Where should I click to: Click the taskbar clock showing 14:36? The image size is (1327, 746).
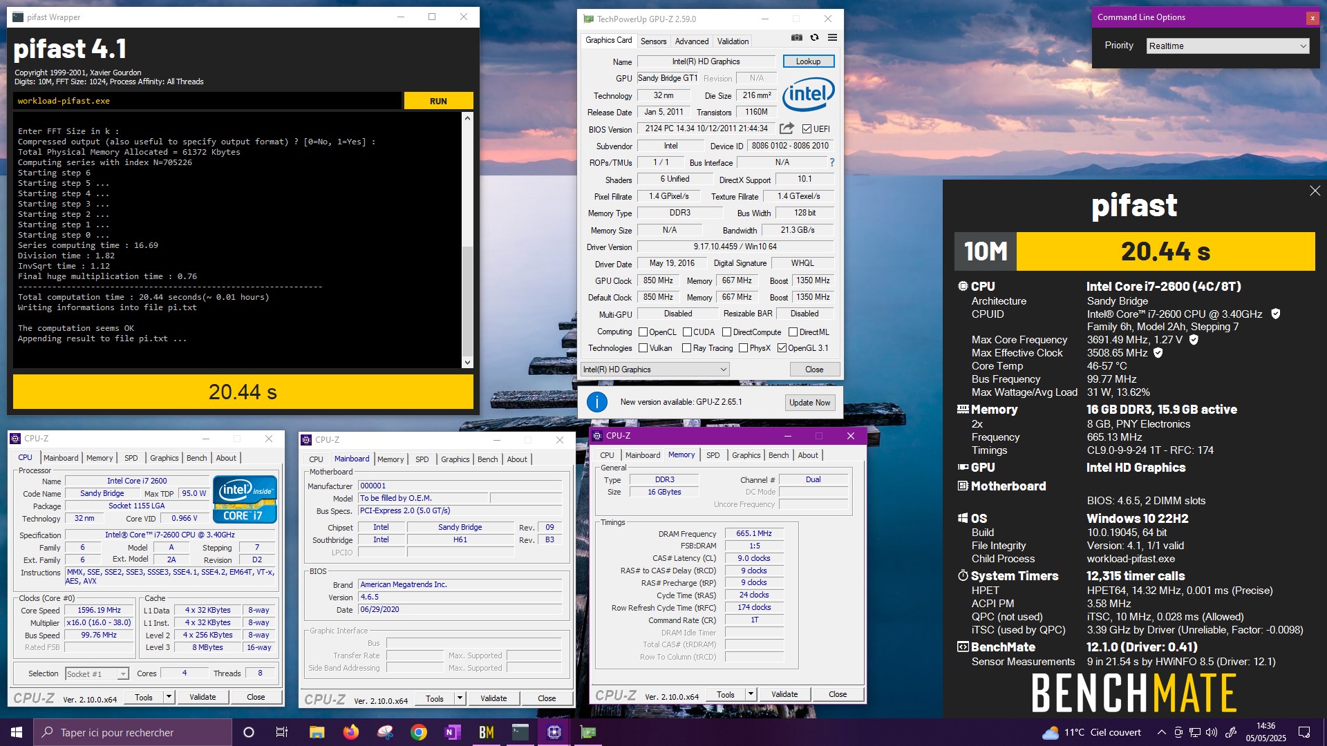1265,732
